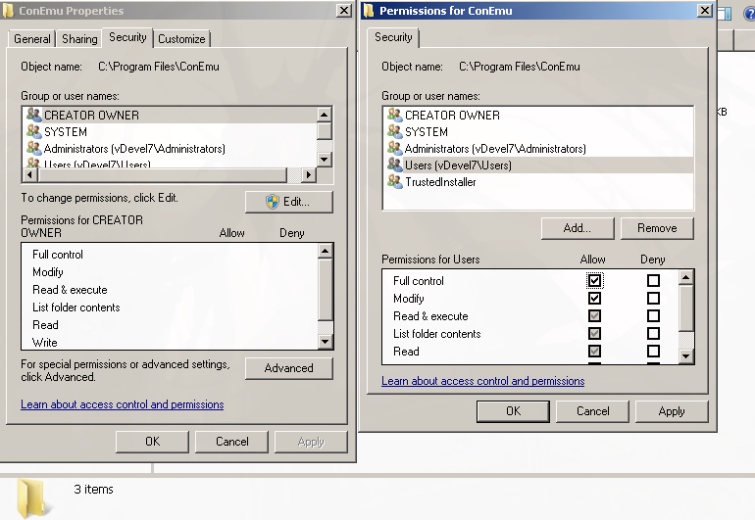Viewport: 755px width, 520px height.
Task: Click Cancel in Permissions for ConEmu
Action: (593, 411)
